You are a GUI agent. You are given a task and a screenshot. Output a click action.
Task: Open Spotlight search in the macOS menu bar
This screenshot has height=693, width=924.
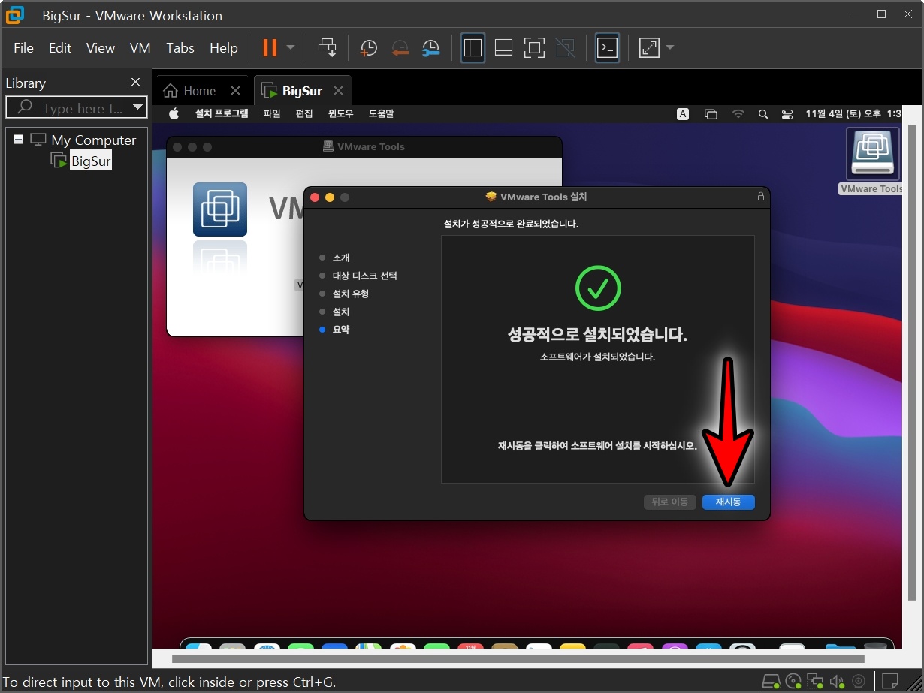pyautogui.click(x=763, y=114)
